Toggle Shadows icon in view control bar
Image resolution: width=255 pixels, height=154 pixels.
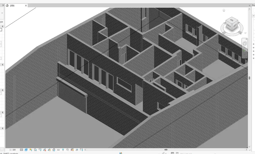click(35, 150)
